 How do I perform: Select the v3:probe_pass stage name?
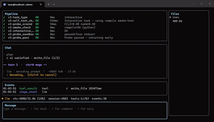pos(18,38)
